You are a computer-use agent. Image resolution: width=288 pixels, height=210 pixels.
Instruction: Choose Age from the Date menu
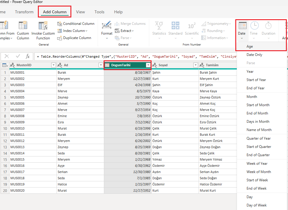(262, 46)
